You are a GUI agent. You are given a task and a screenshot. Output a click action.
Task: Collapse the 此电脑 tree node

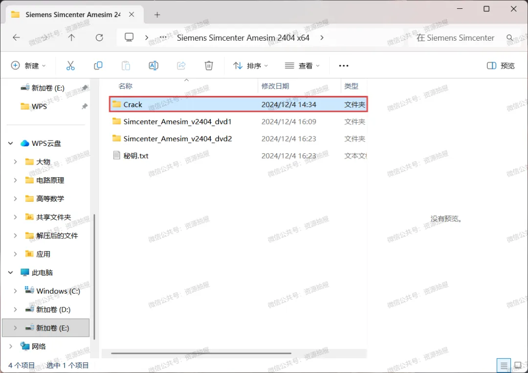pyautogui.click(x=10, y=273)
